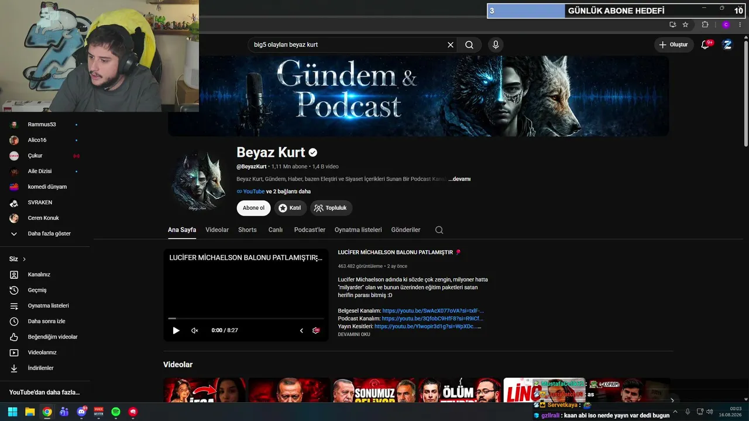Search within the channel using magnifier icon
The height and width of the screenshot is (421, 749).
[x=439, y=230]
